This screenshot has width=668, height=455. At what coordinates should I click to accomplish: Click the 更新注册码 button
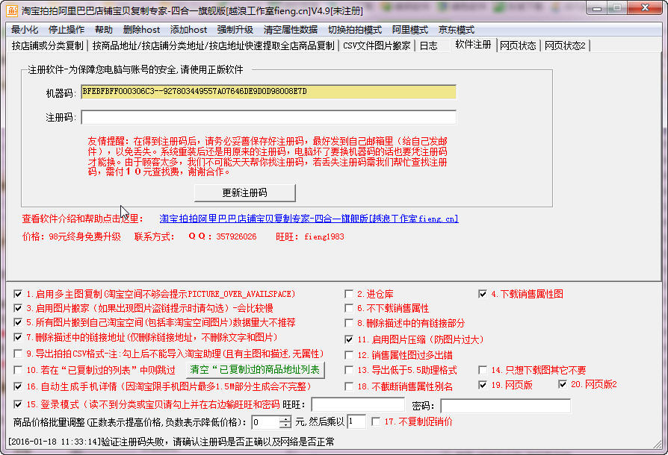245,193
